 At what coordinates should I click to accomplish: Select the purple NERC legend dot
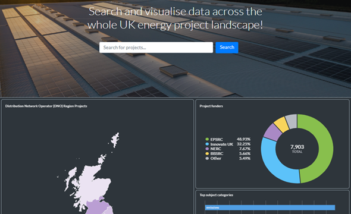pyautogui.click(x=207, y=149)
